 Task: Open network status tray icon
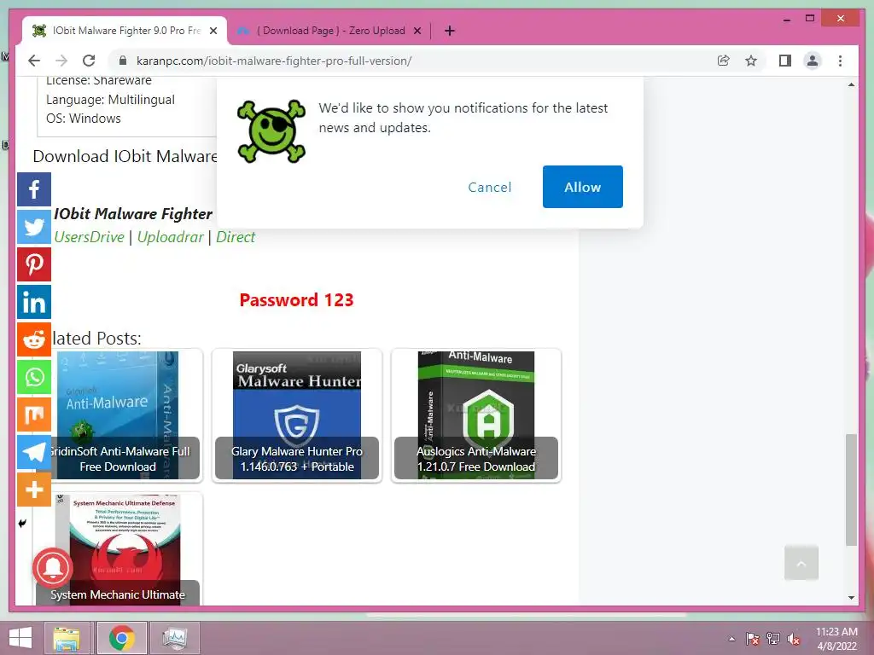pyautogui.click(x=773, y=639)
